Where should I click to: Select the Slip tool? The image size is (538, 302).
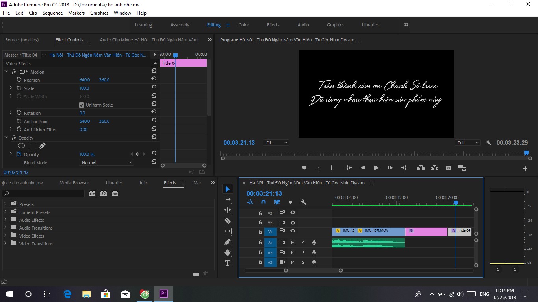(x=228, y=231)
